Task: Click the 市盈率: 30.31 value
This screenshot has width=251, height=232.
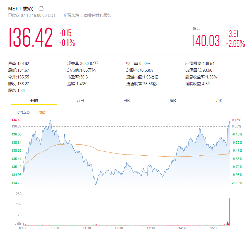Action: [x=78, y=77]
